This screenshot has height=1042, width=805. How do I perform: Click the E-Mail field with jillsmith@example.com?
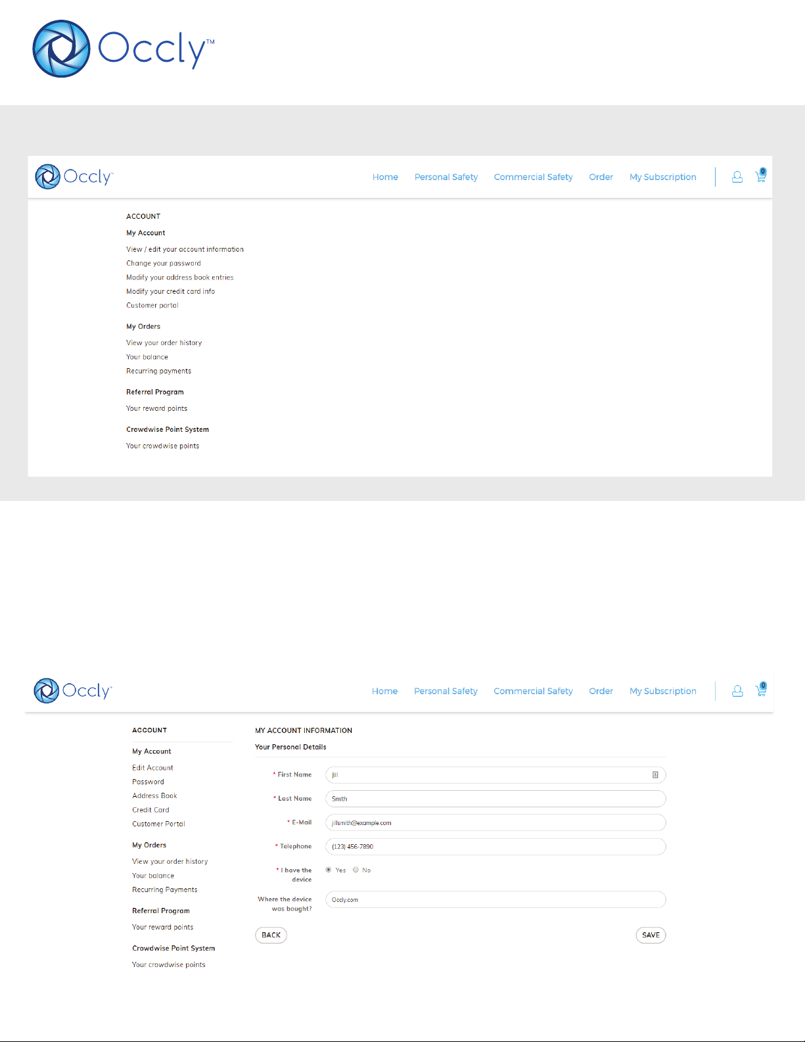pos(495,822)
